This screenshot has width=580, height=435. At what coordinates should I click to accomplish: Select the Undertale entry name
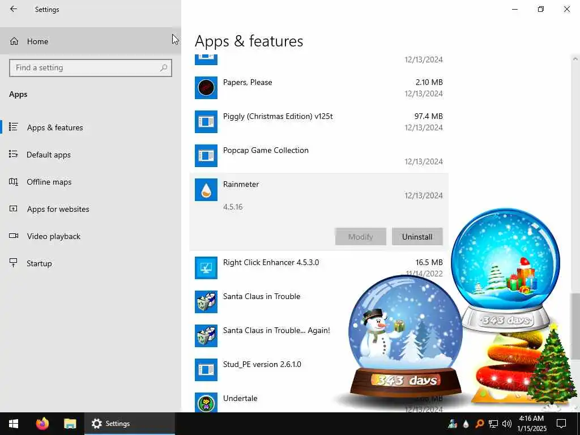point(240,398)
